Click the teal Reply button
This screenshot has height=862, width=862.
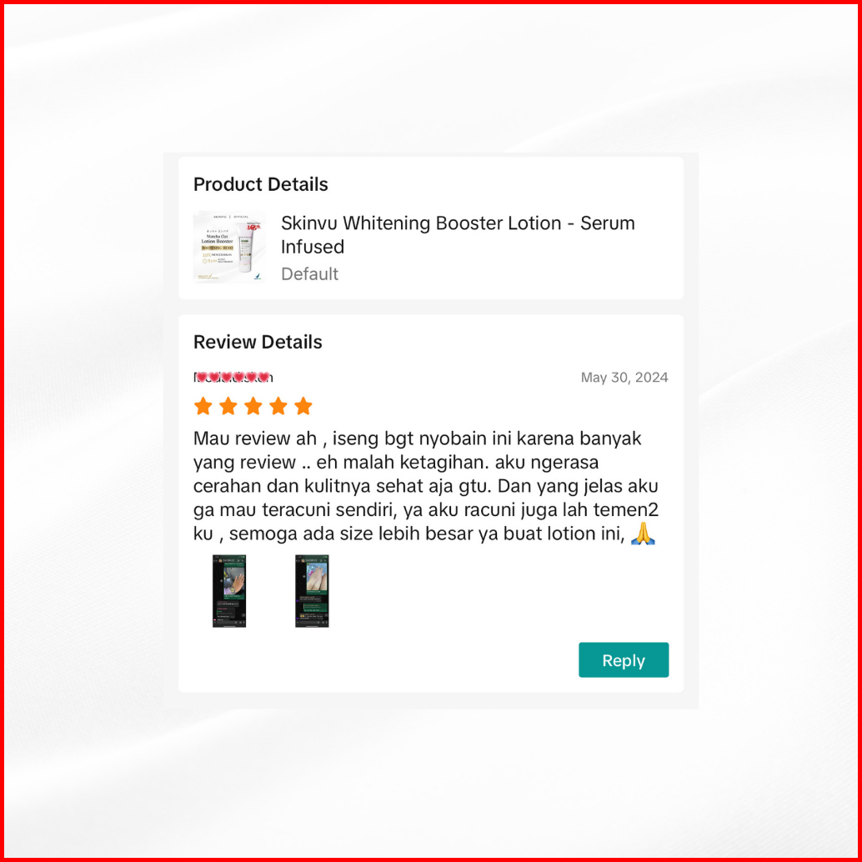pyautogui.click(x=624, y=659)
